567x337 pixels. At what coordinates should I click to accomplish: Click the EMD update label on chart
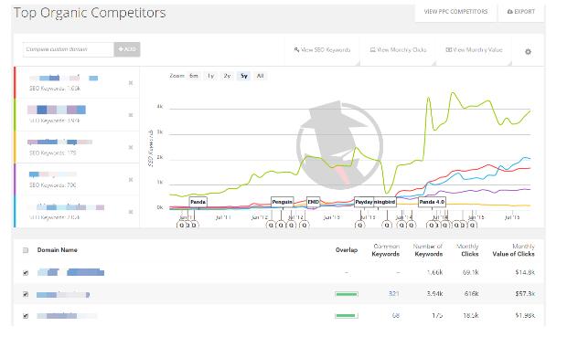point(313,202)
